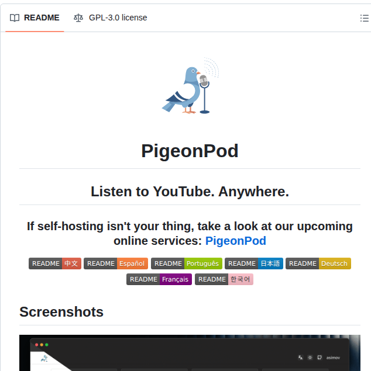Open the README 中文 badge
Image resolution: width=371 pixels, height=371 pixels.
coord(55,263)
